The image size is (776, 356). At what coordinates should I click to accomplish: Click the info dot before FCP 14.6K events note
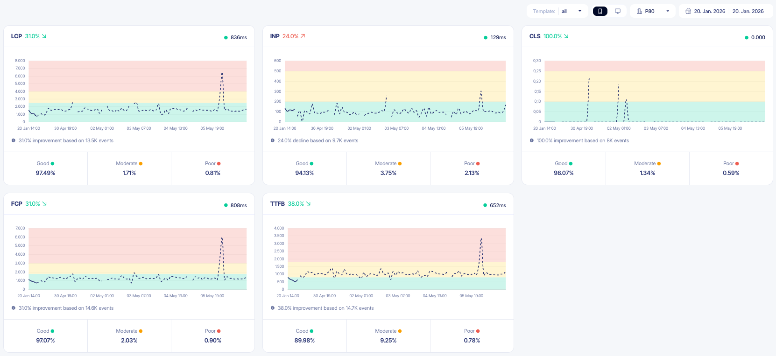[x=13, y=308]
